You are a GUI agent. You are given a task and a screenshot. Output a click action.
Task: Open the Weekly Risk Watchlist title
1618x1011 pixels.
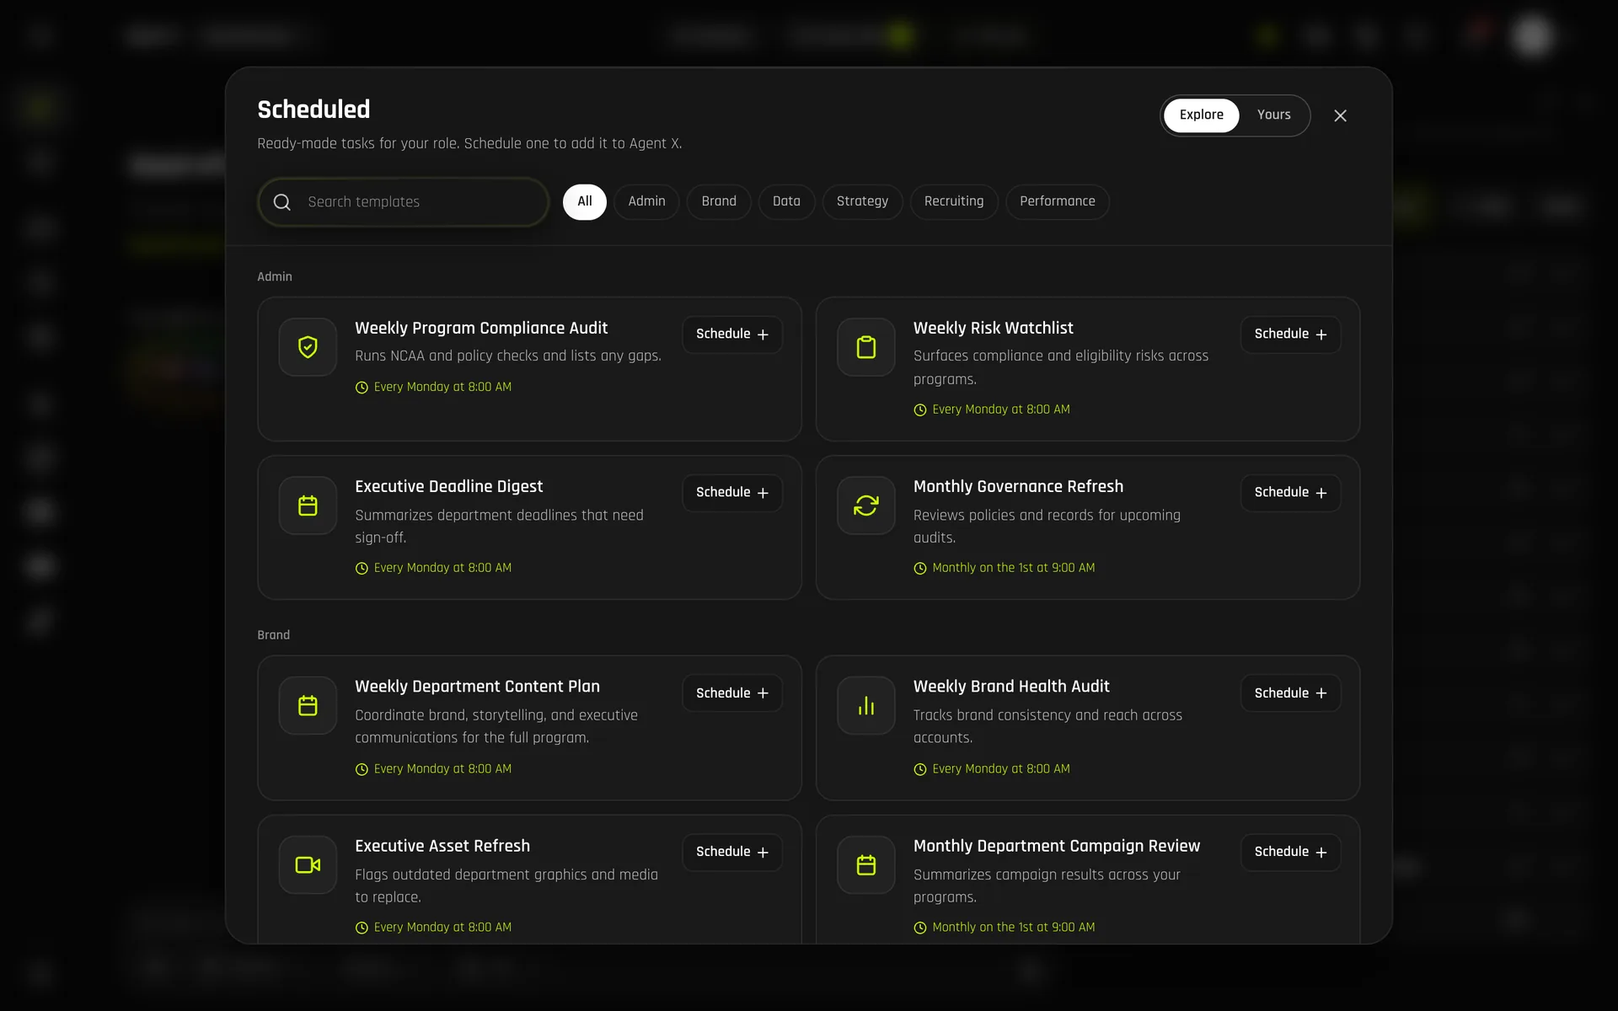pos(993,329)
